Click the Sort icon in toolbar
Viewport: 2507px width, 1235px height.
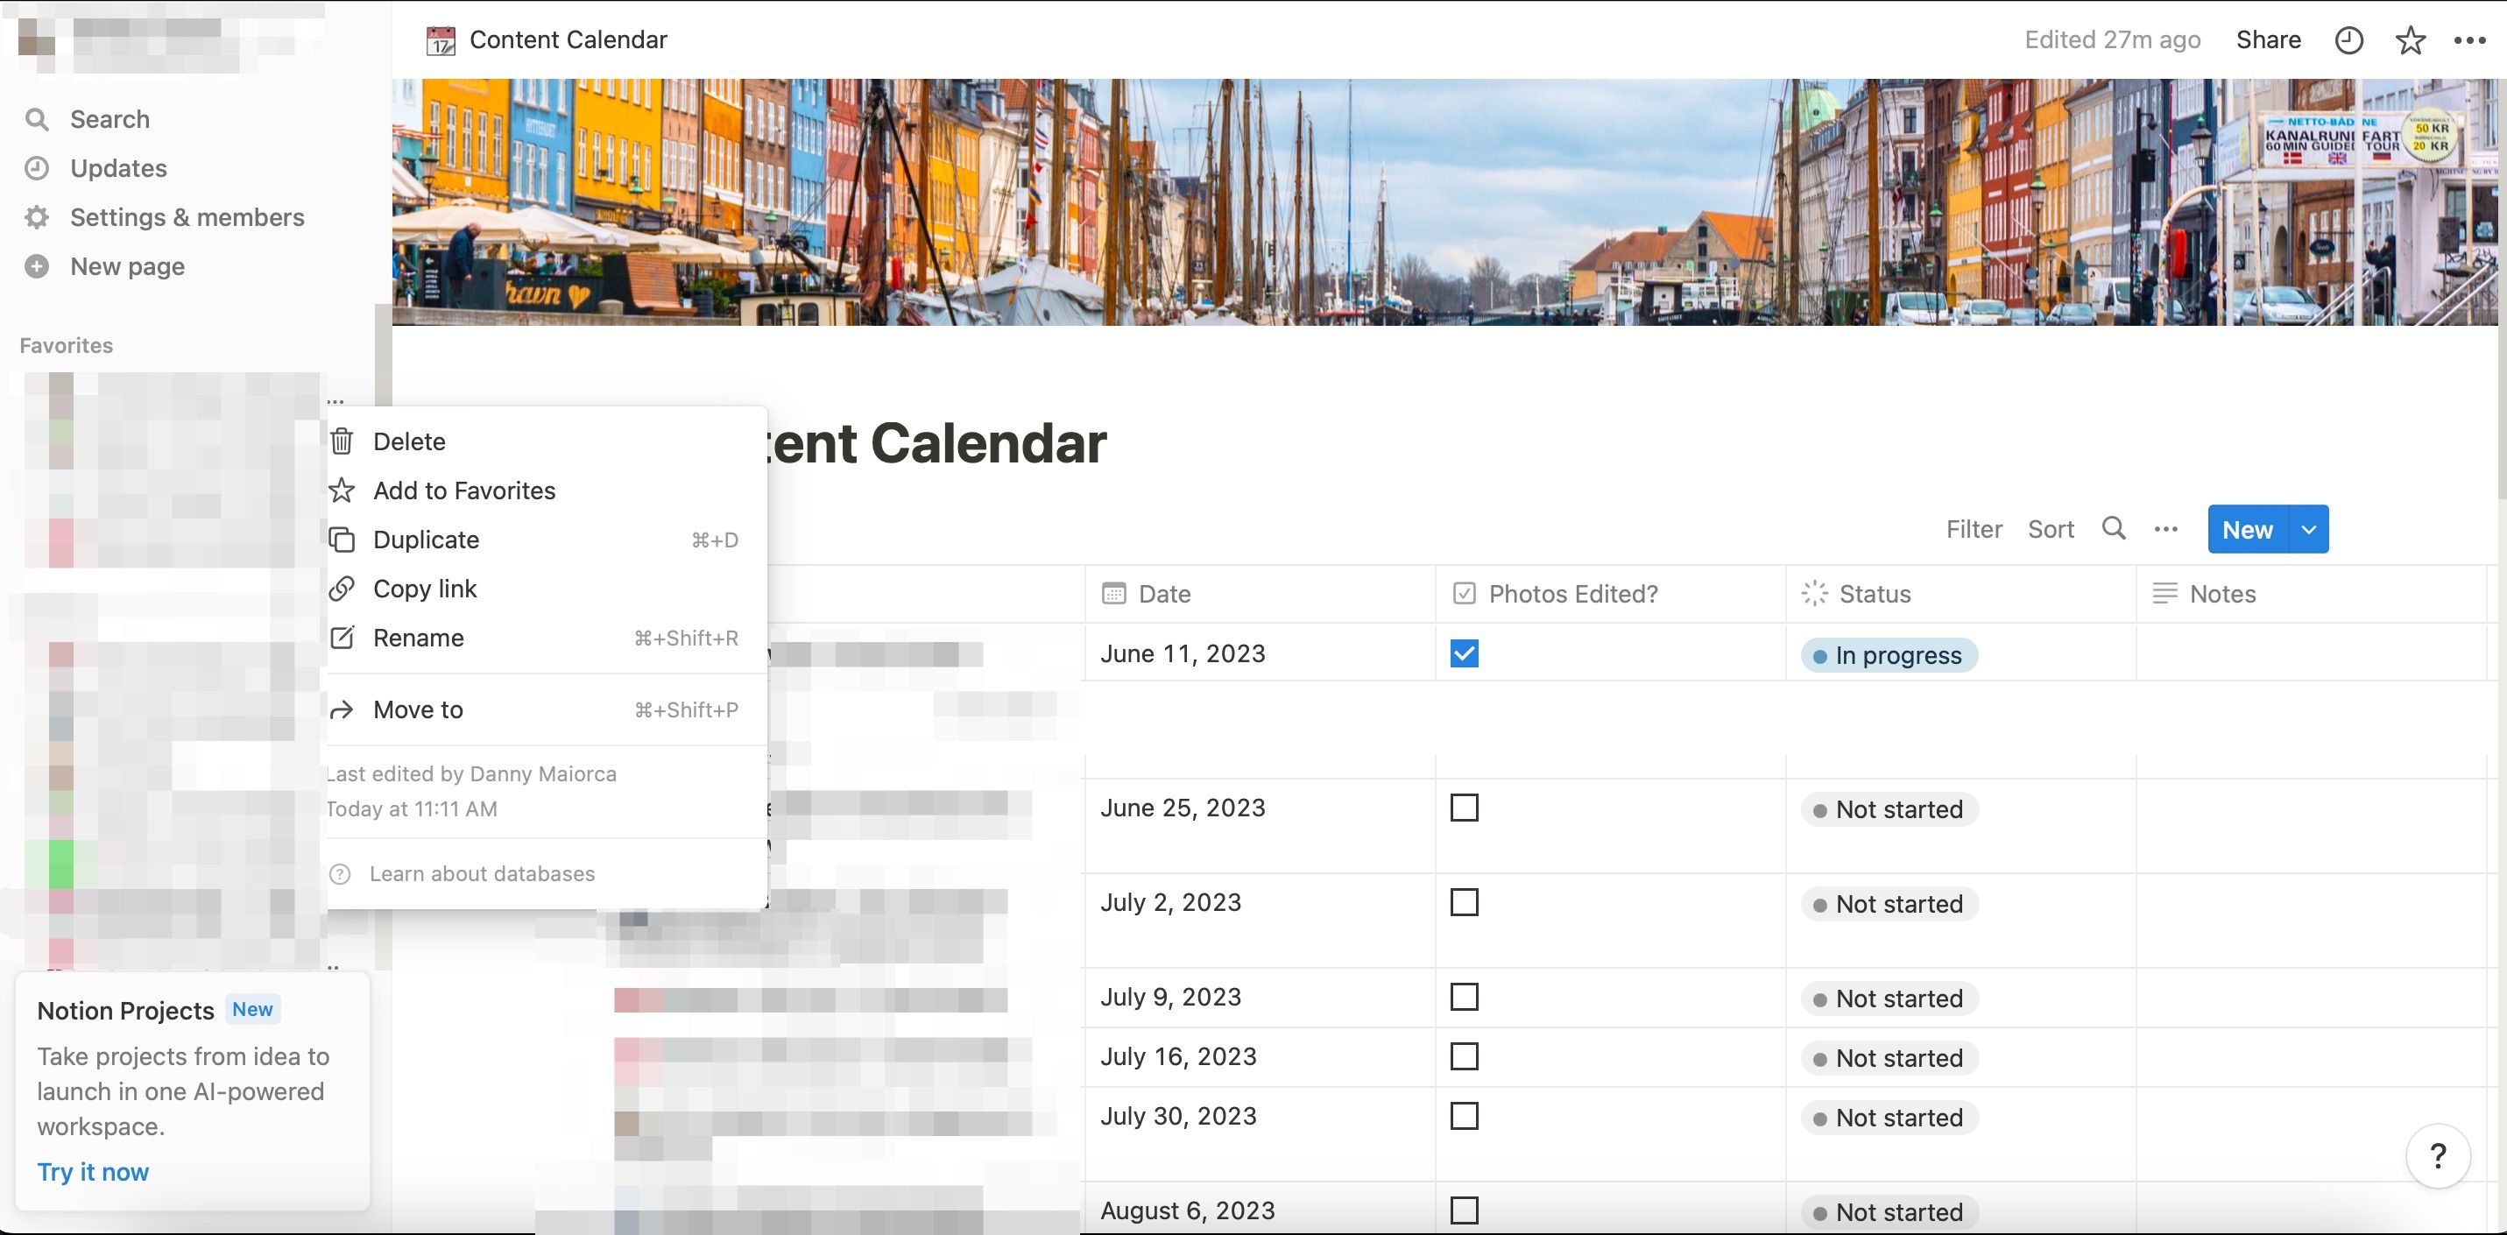[x=2052, y=528]
